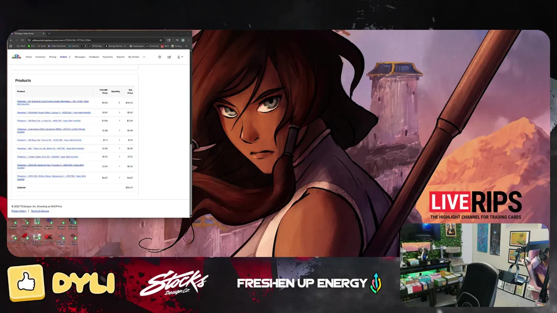Open the Team Up Mr. Mime GX link
Screen dimensions: 557x313
point(50,148)
